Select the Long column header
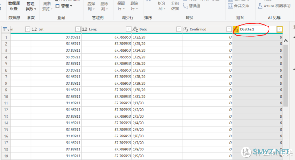The height and width of the screenshot is (160, 295). point(106,29)
